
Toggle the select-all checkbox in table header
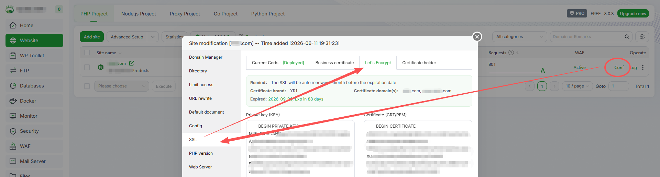pyautogui.click(x=87, y=52)
